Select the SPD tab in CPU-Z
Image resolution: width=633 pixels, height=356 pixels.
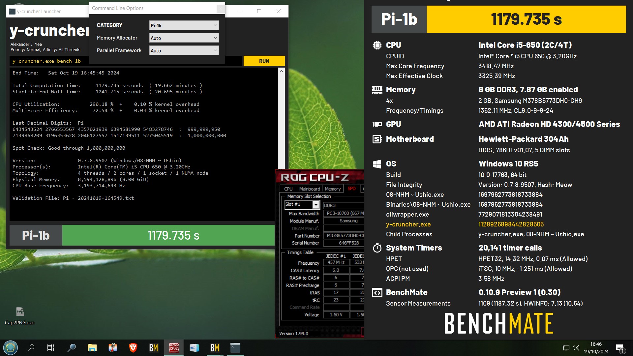(x=351, y=189)
